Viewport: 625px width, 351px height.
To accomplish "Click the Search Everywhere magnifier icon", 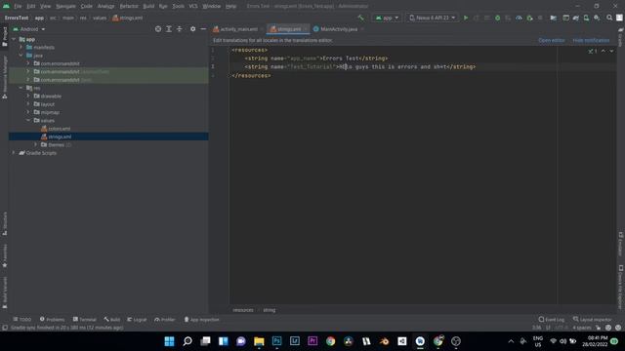I will coord(609,18).
